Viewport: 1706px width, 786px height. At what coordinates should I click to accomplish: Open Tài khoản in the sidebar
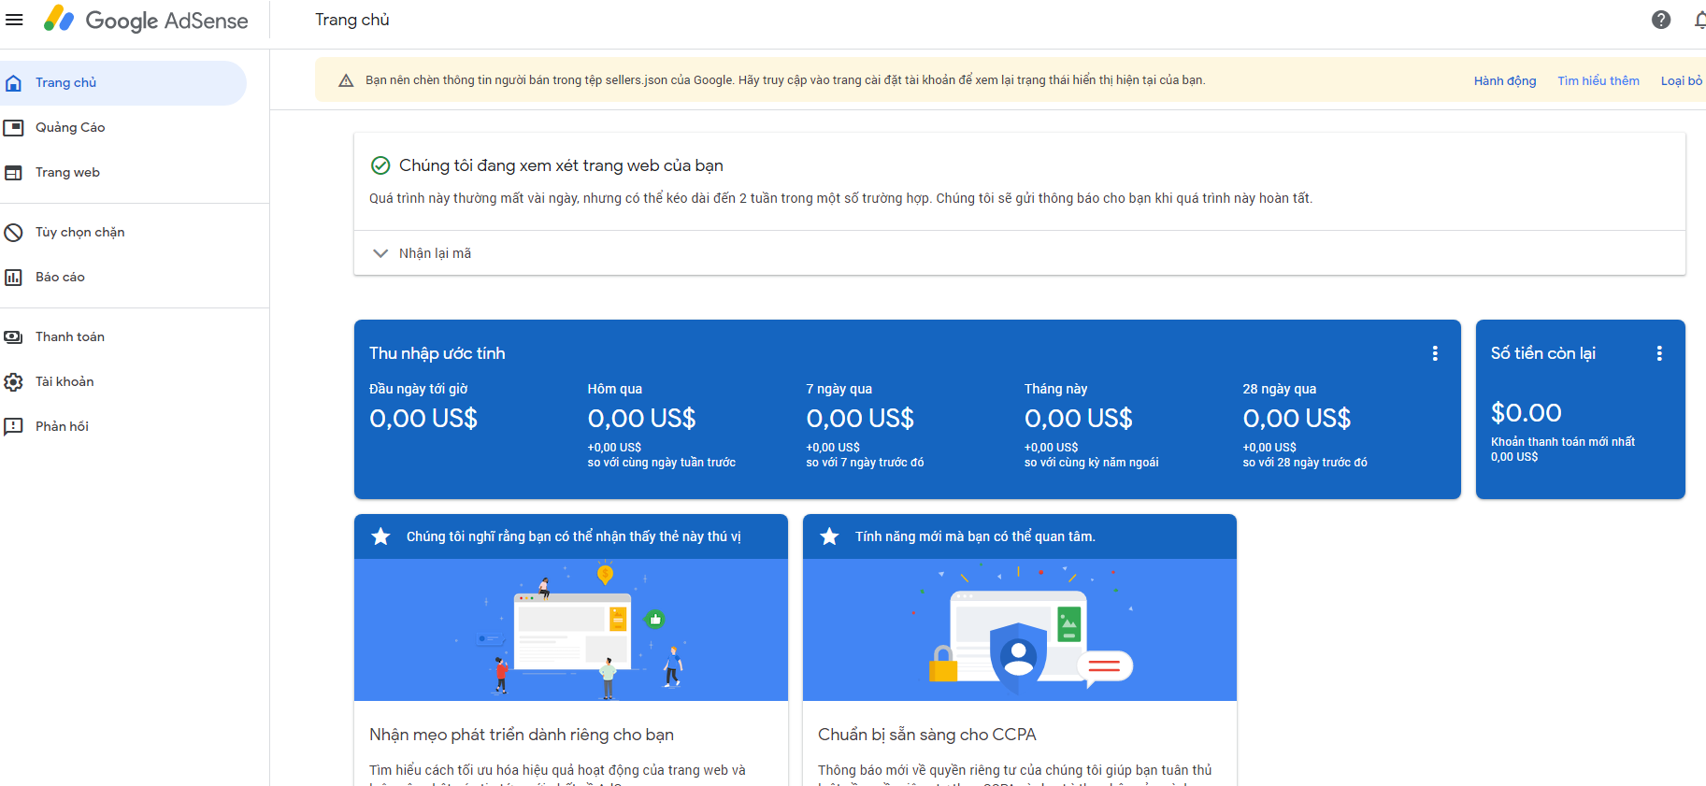pos(123,382)
